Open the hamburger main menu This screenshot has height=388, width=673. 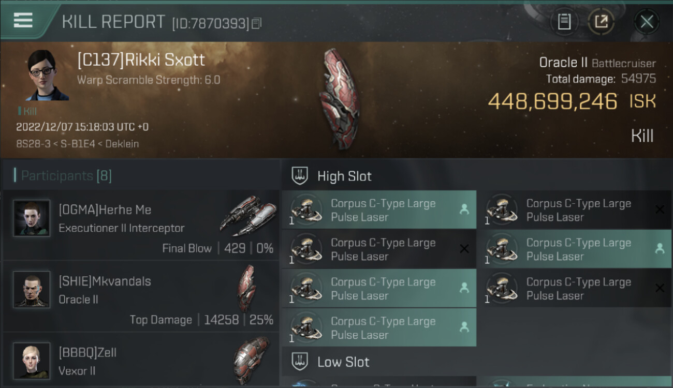coord(23,21)
